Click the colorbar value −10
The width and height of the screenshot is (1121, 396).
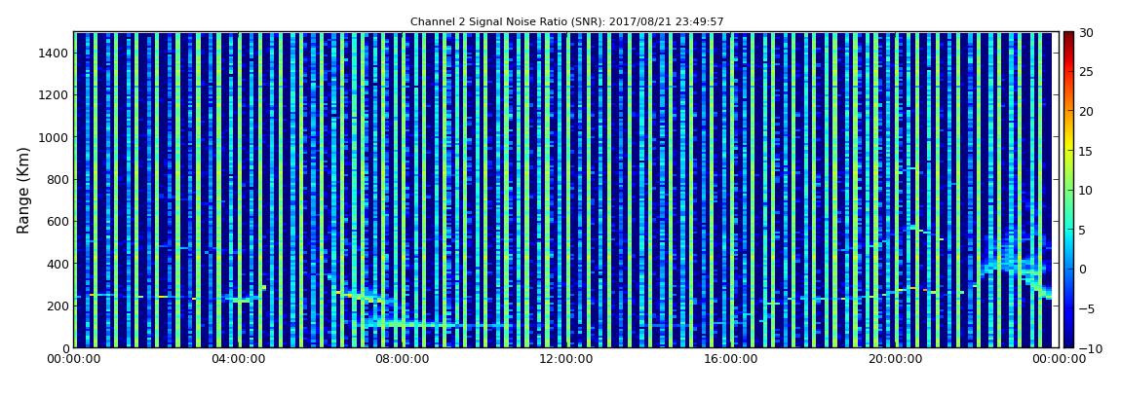[1088, 348]
